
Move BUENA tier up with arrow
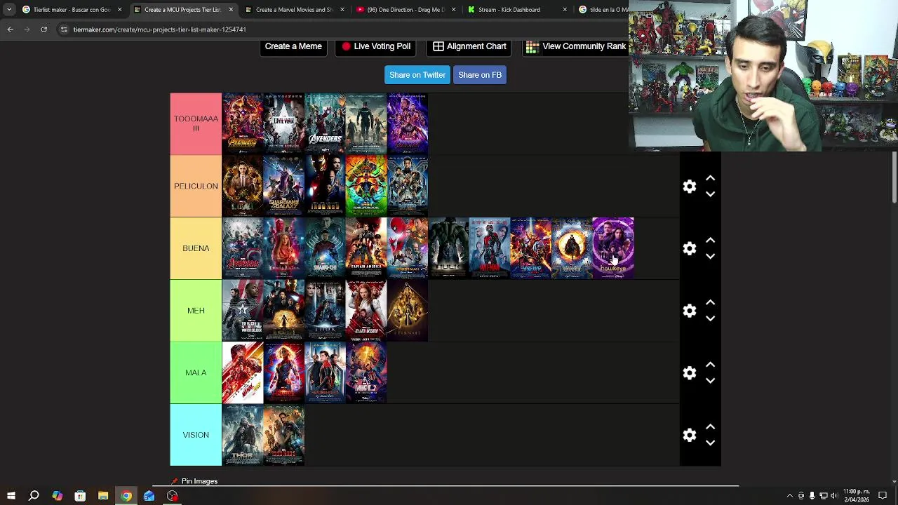tap(710, 241)
